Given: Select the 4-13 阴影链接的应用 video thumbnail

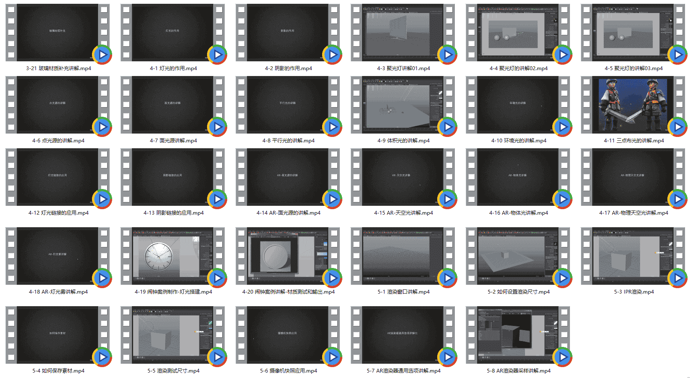Looking at the screenshot, I should pyautogui.click(x=173, y=177).
